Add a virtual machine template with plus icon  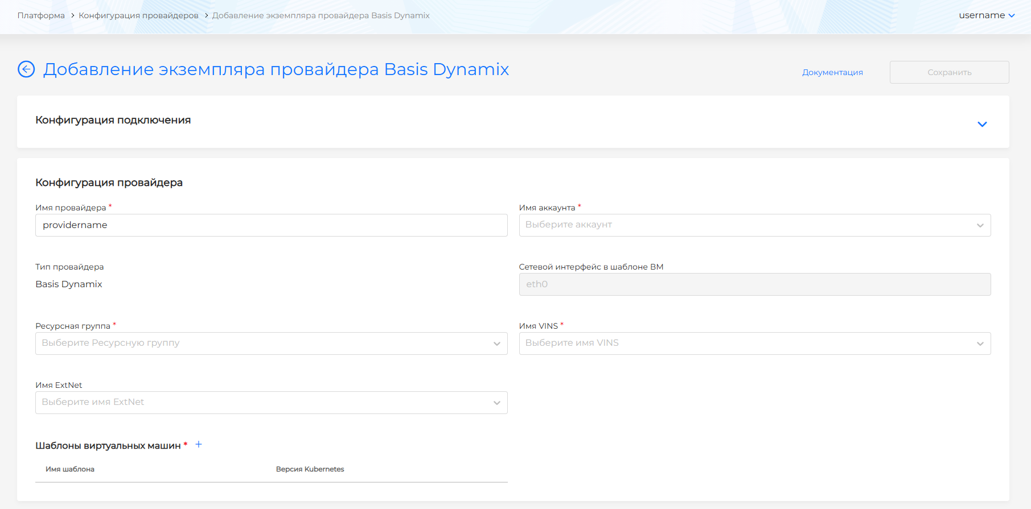click(x=199, y=445)
